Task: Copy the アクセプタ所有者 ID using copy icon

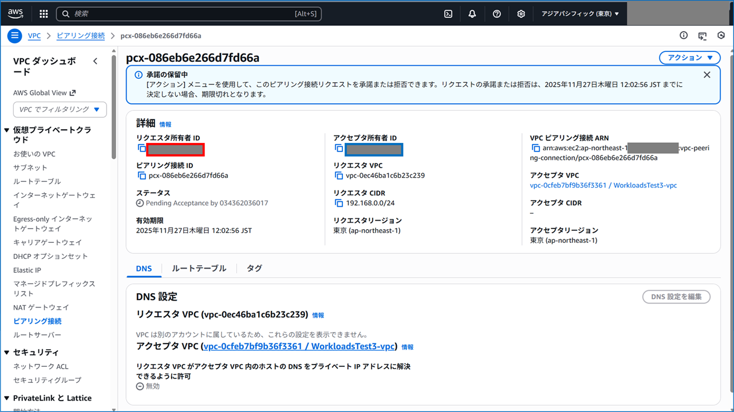Action: tap(338, 149)
